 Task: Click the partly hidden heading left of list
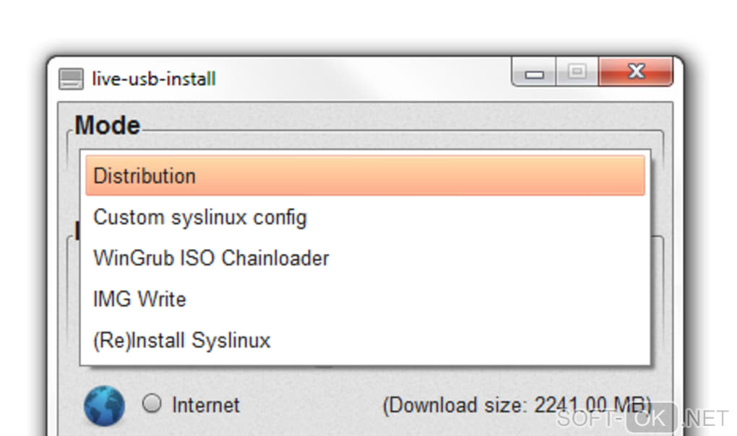77,231
